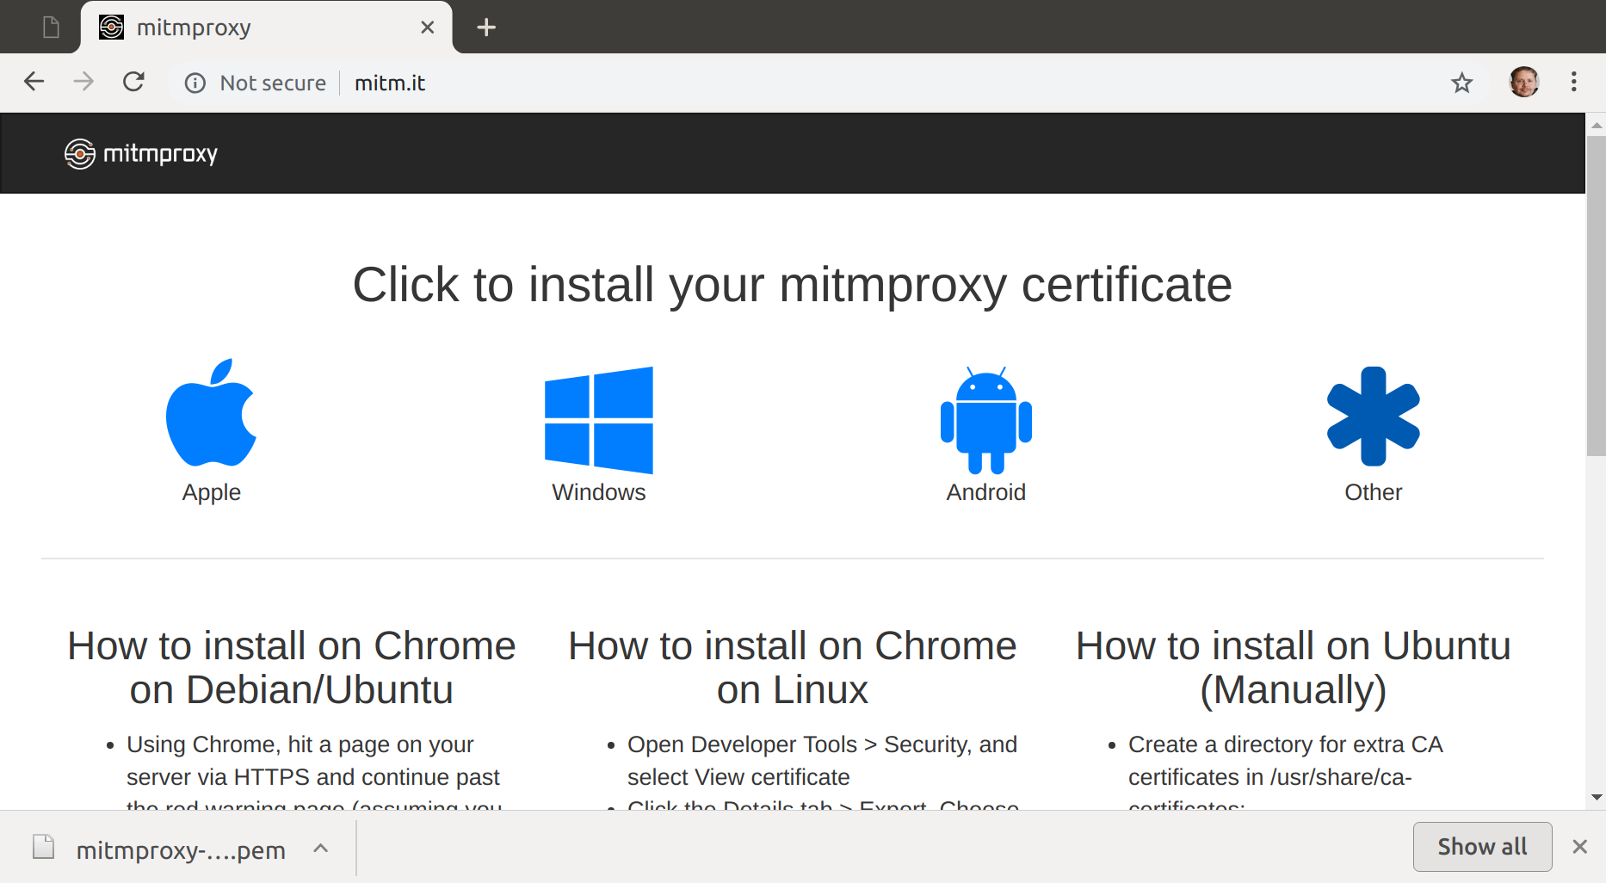1606x883 pixels.
Task: Click the 'Not secure' label
Action: (273, 83)
